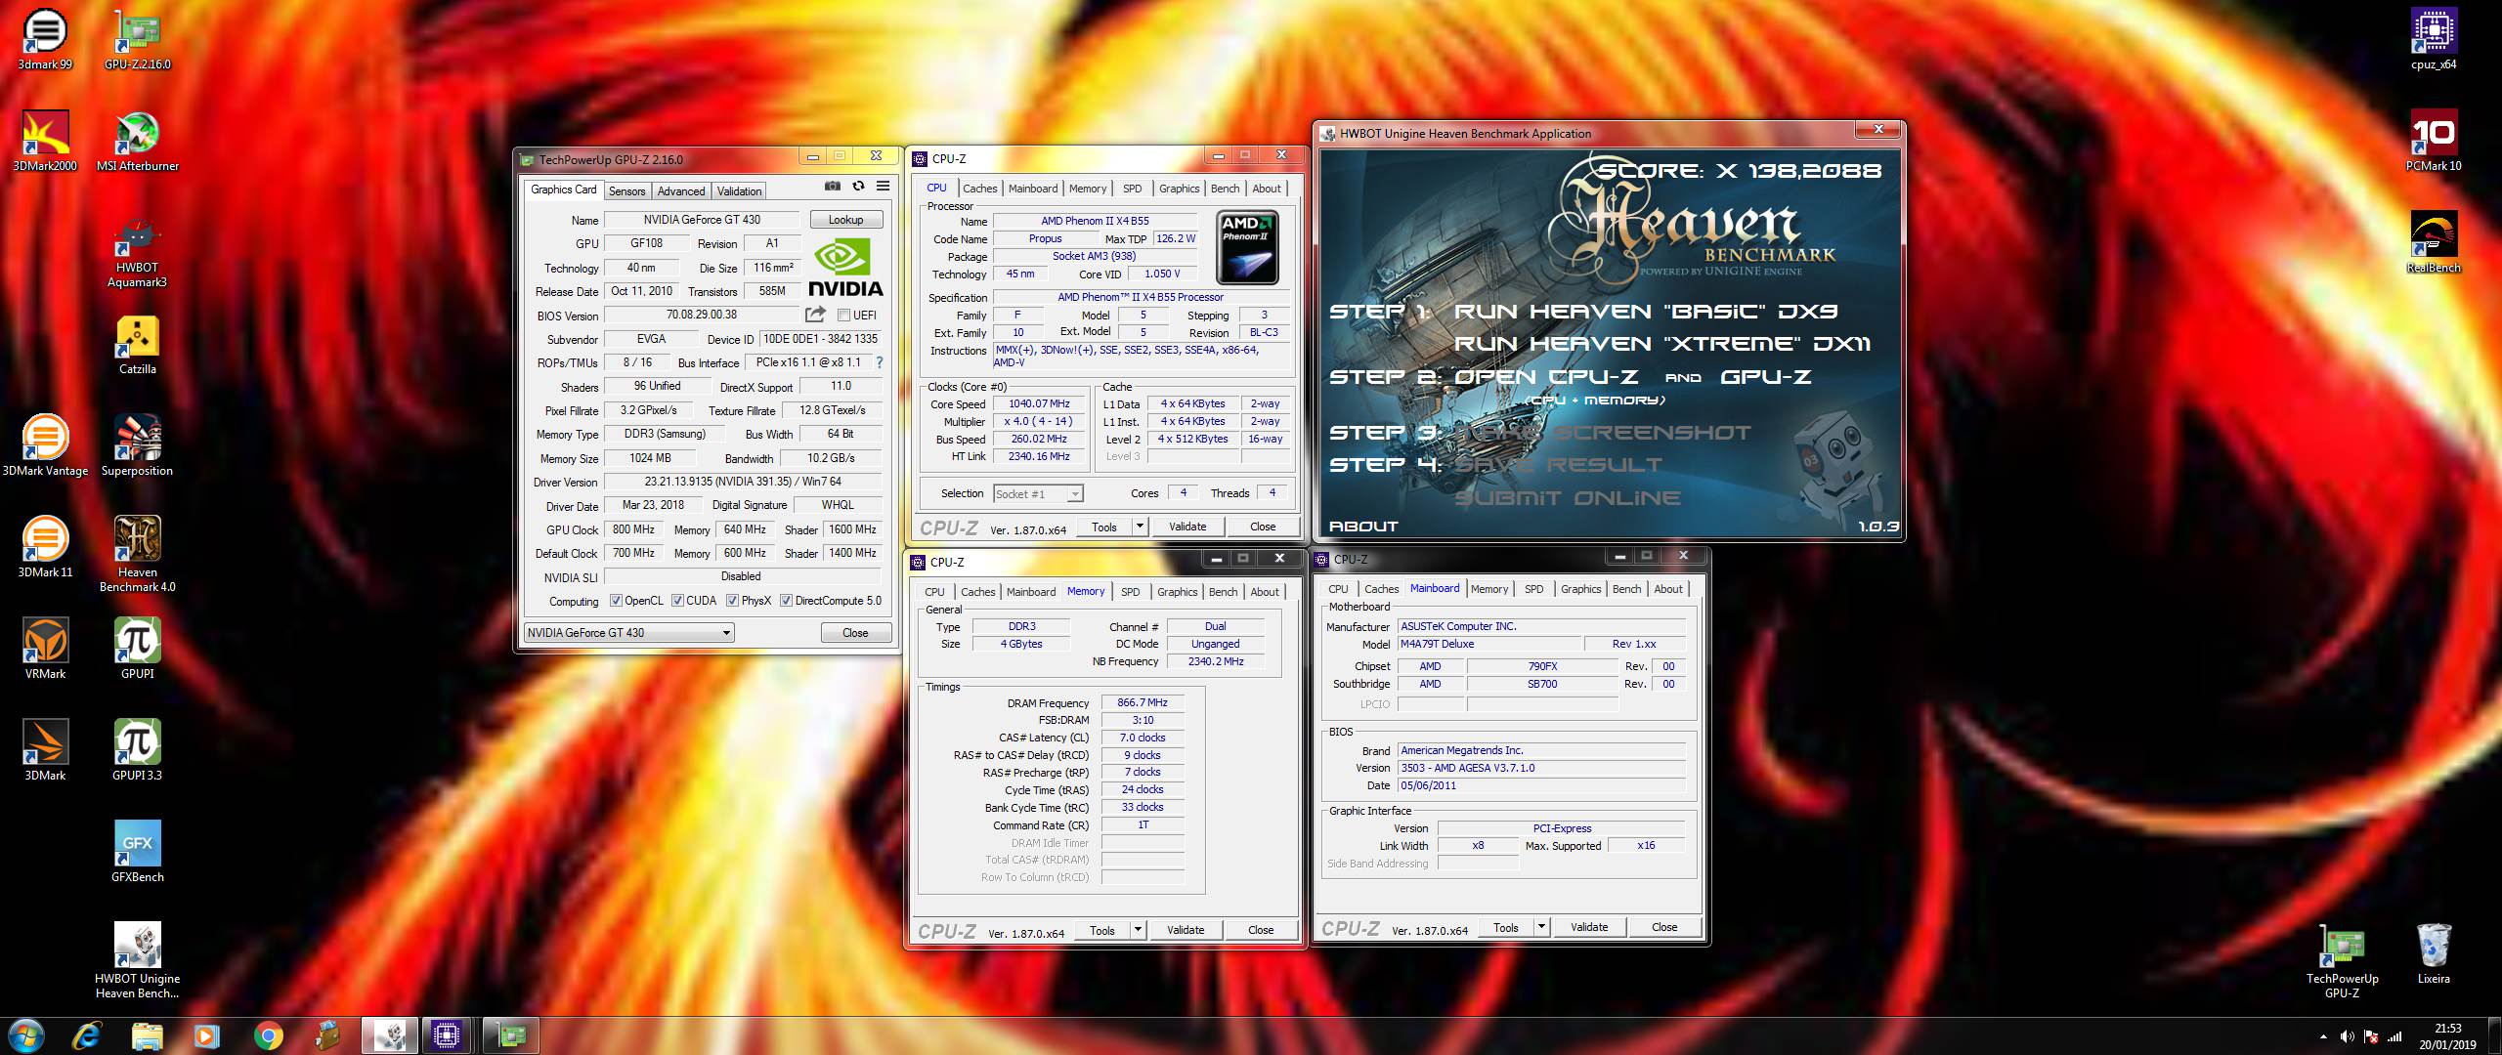Image resolution: width=2502 pixels, height=1055 pixels.
Task: Open RealBench desktop shortcut
Action: (x=2434, y=242)
